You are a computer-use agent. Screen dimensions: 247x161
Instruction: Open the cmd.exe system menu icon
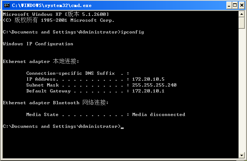[7, 6]
